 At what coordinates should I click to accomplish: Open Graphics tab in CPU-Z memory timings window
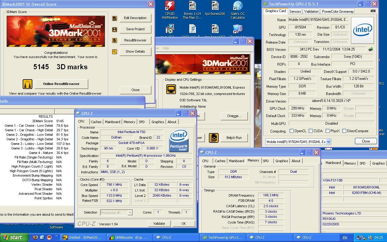pos(281,161)
